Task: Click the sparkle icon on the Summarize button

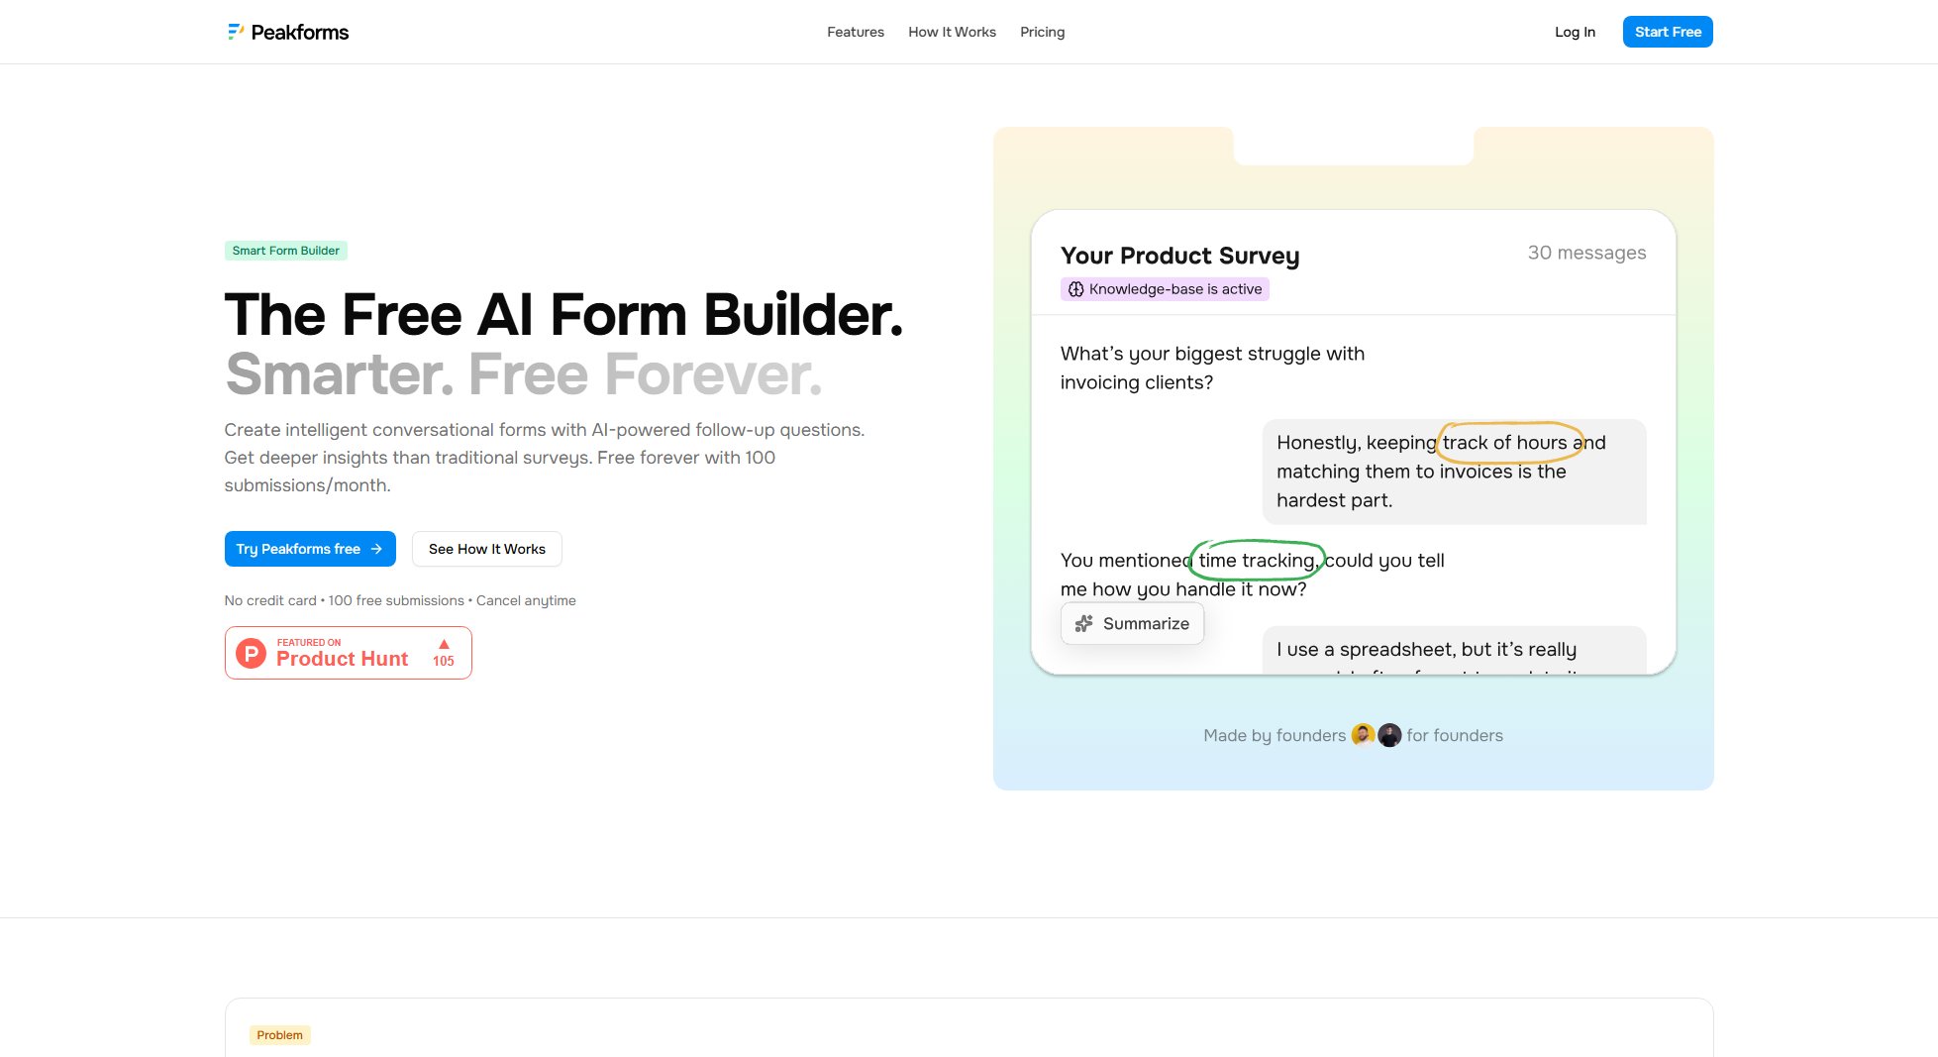Action: tap(1084, 623)
